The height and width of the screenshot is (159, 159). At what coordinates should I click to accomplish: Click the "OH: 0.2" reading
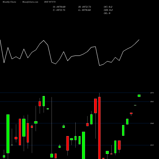[108, 10]
